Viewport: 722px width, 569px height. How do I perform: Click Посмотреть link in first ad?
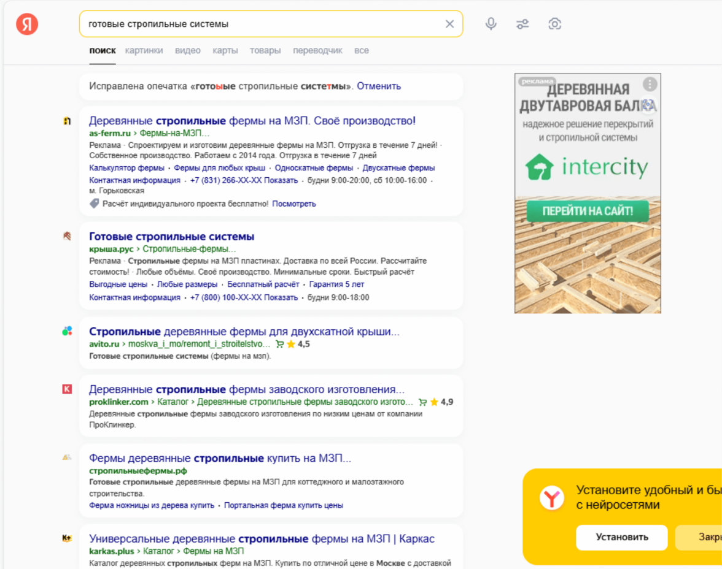(293, 204)
